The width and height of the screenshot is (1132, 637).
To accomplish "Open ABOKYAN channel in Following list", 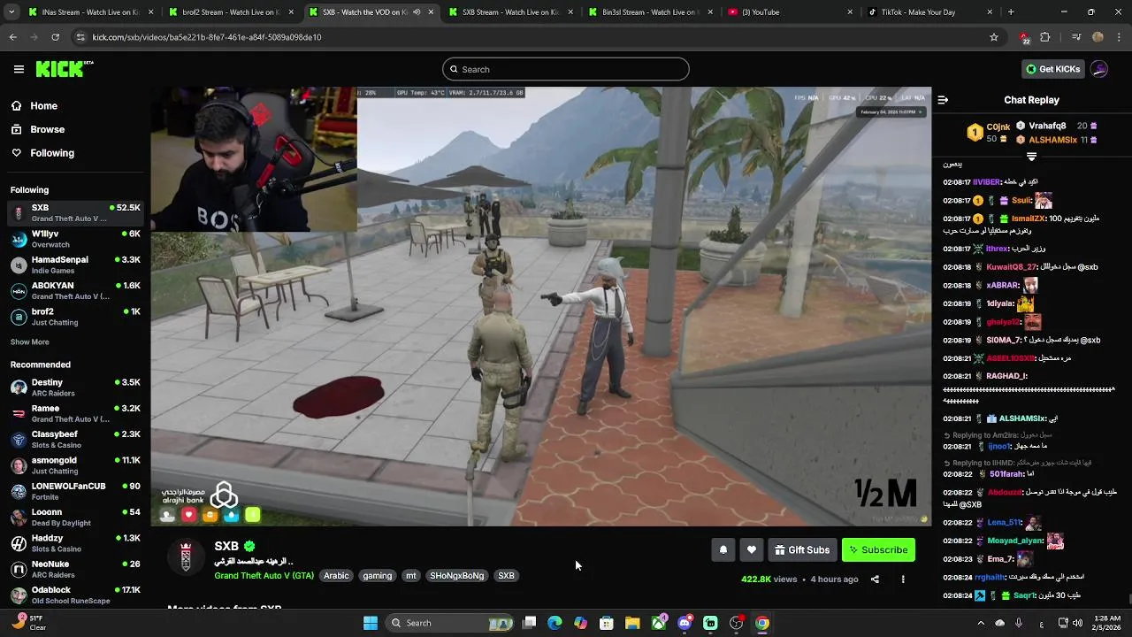I will [75, 291].
